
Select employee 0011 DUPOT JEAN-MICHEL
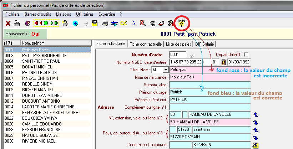[x=47, y=96]
